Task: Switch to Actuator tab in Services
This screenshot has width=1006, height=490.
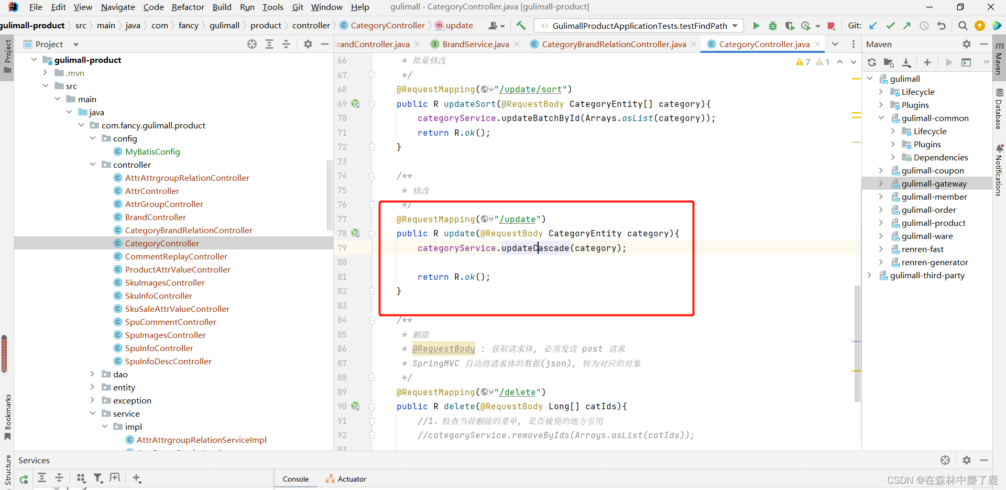Action: point(346,479)
